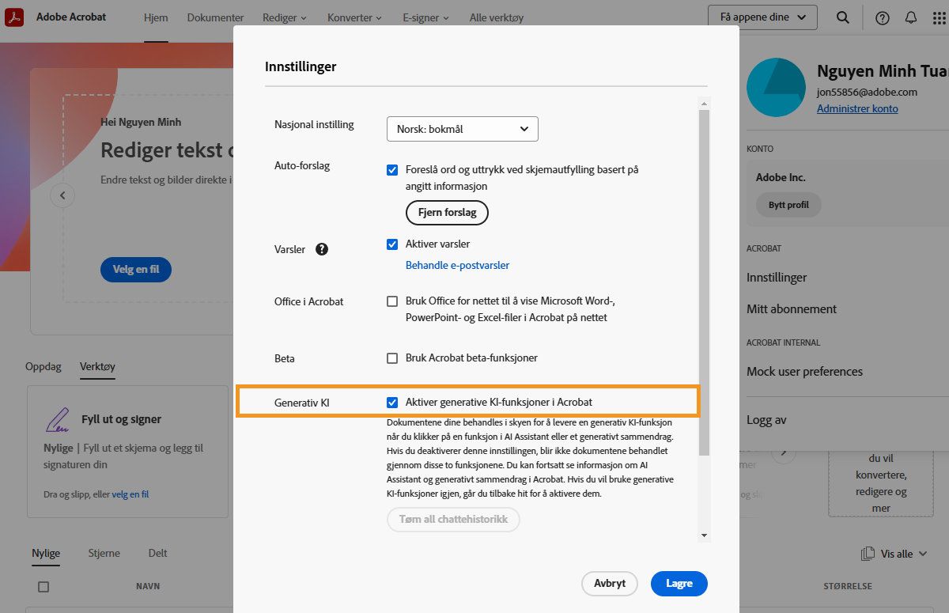Click the Fyll ut og signer card title
This screenshot has height=613, width=949.
(x=122, y=419)
